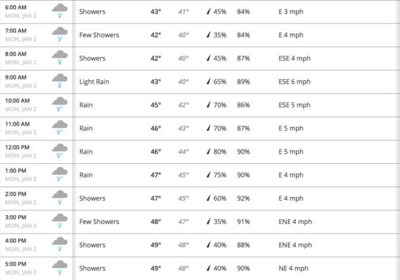Click the rain cloud icon for 10:00 AM
Screen dimensions: 400x280
point(59,105)
